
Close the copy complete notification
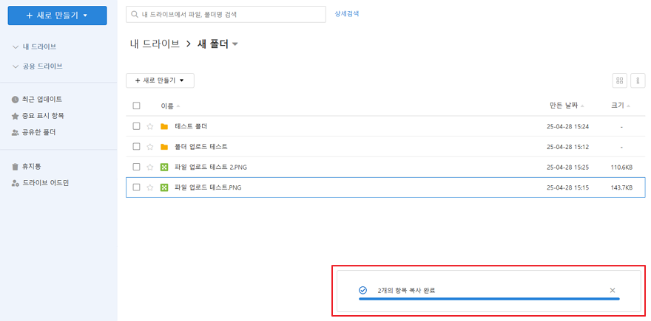[x=613, y=291]
